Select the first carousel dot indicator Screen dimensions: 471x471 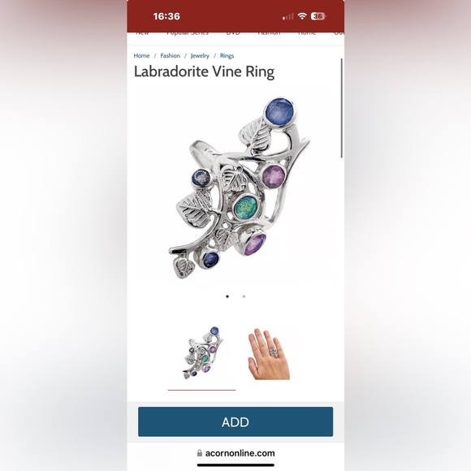click(x=227, y=296)
